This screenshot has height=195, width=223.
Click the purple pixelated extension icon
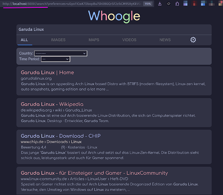pyautogui.click(x=185, y=3)
